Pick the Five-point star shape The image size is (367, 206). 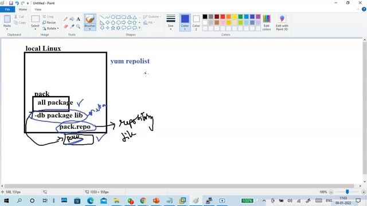click(113, 28)
